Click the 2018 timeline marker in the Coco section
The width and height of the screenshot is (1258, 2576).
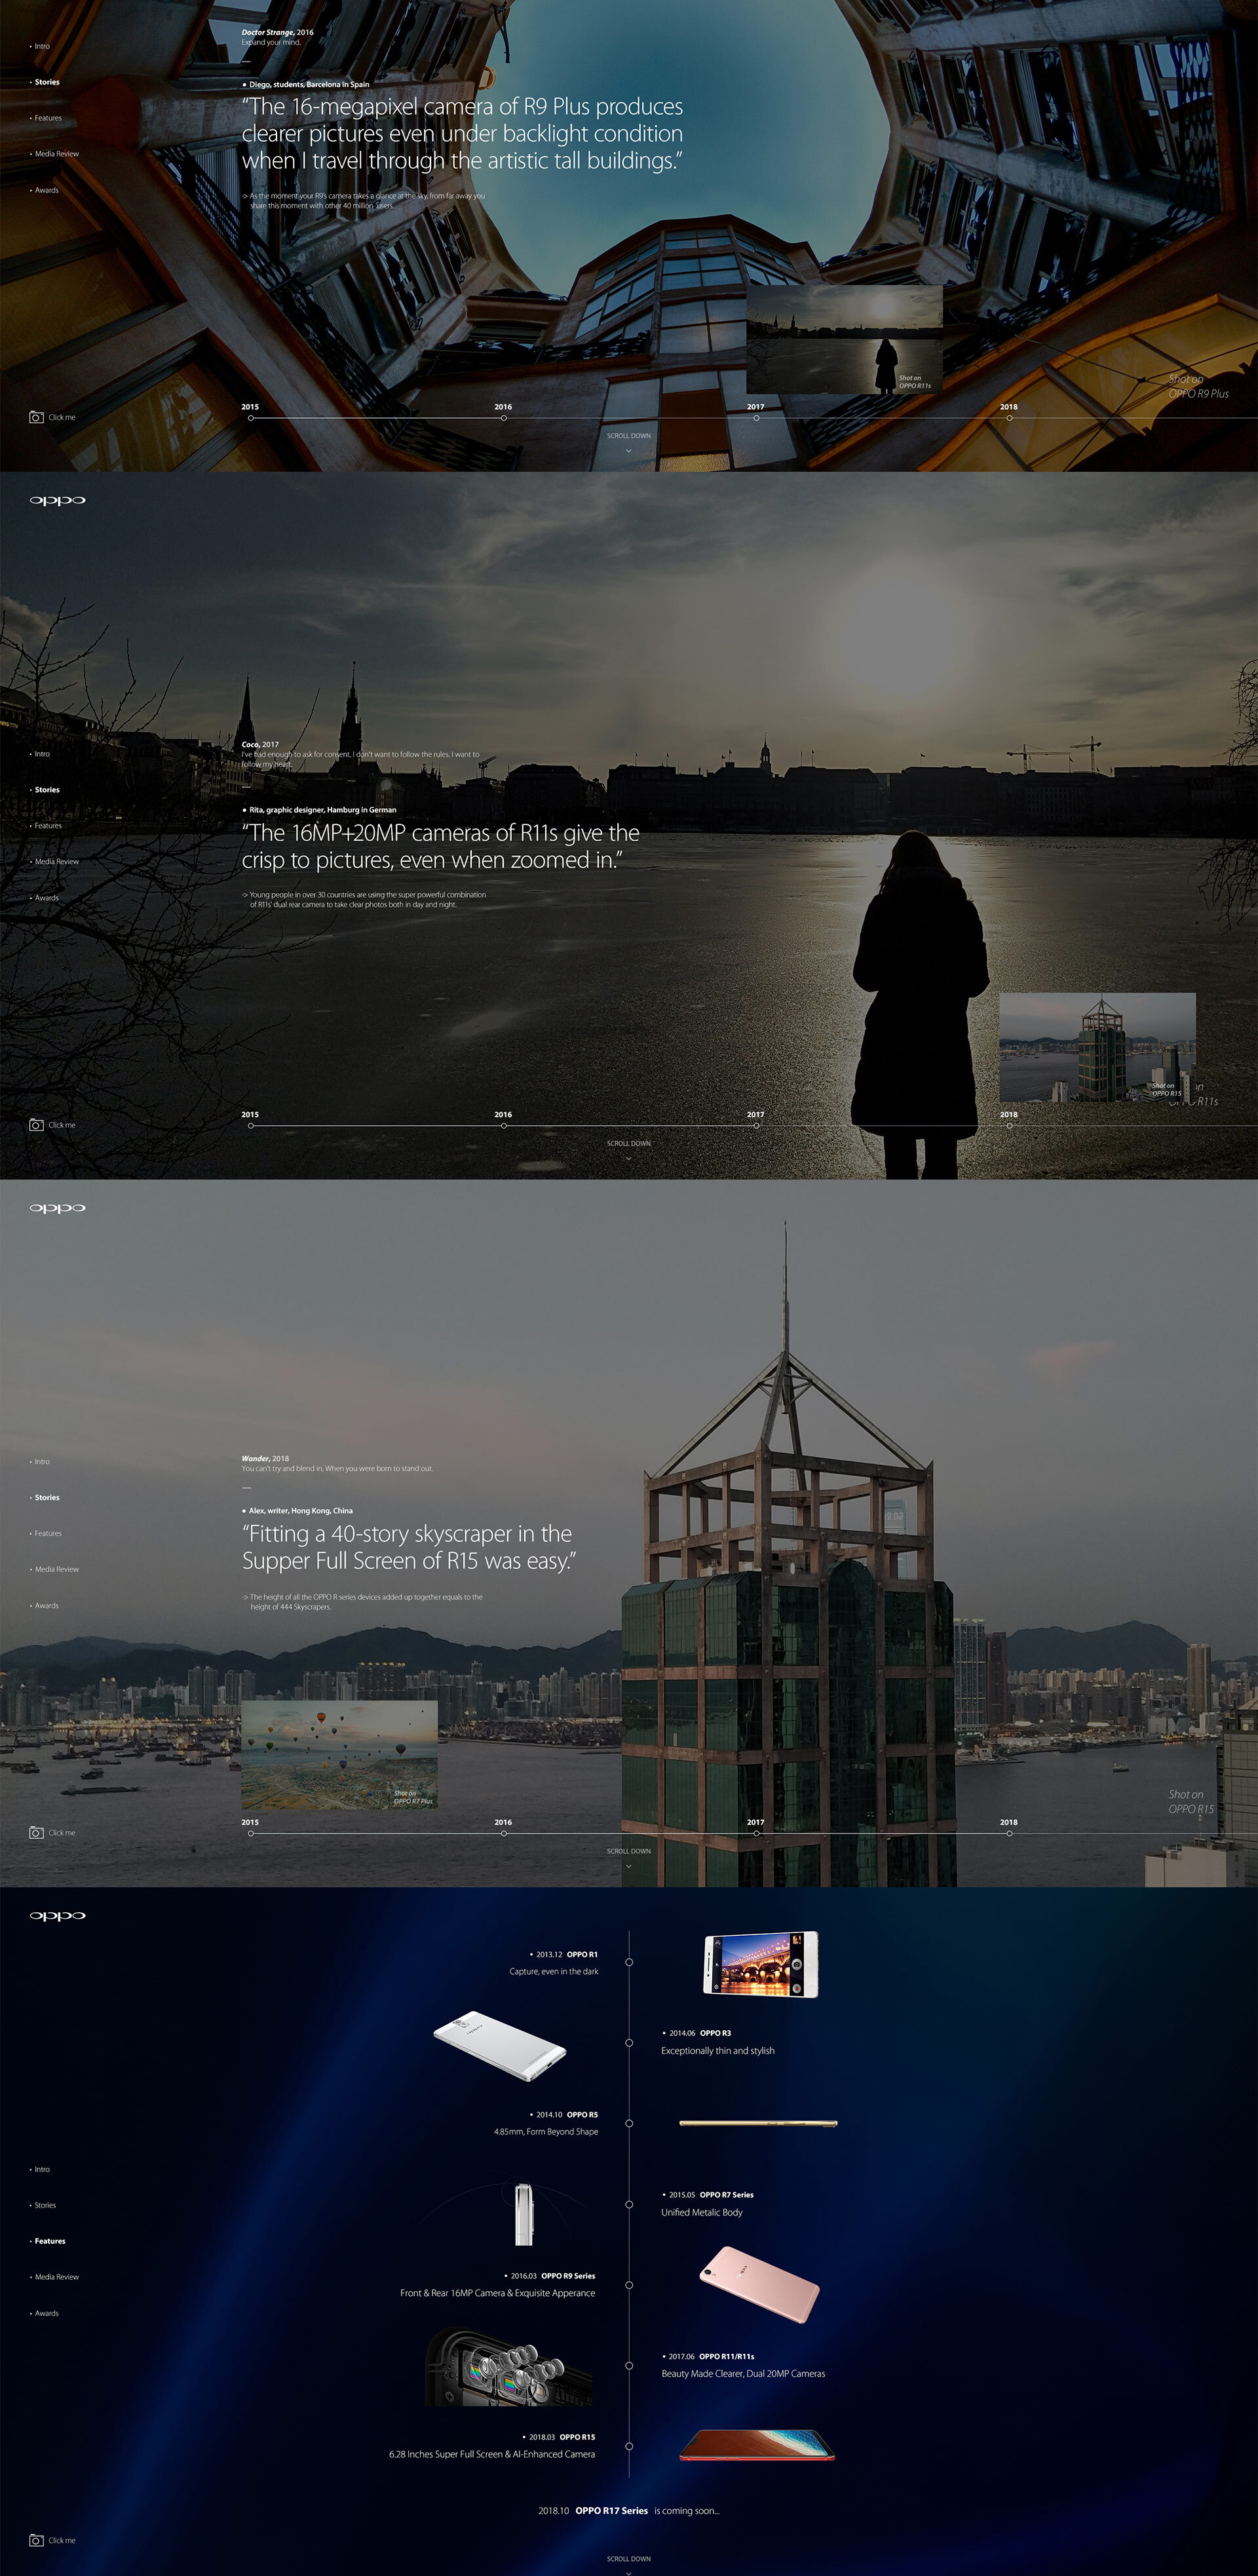[x=1009, y=1126]
